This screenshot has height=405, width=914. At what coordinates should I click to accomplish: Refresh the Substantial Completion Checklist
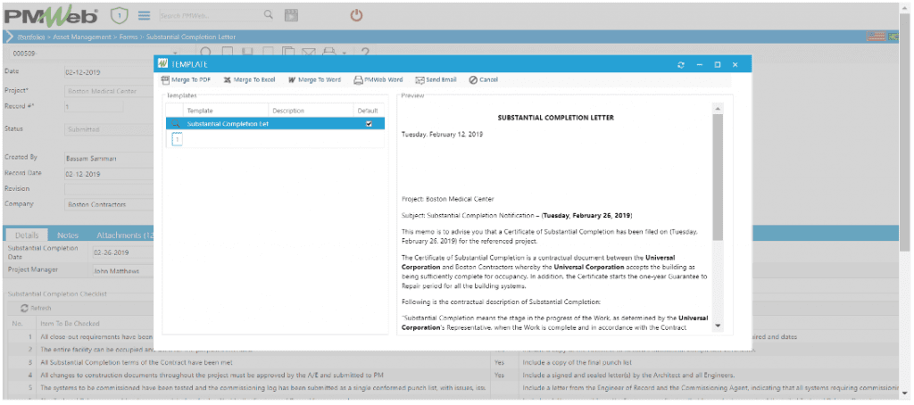(x=36, y=309)
